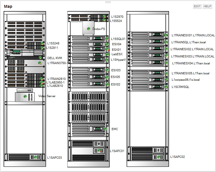Image resolution: width=216 pixels, height=172 pixels.
Task: Click the L1LAB2950-1 status icon
Action: point(42,82)
